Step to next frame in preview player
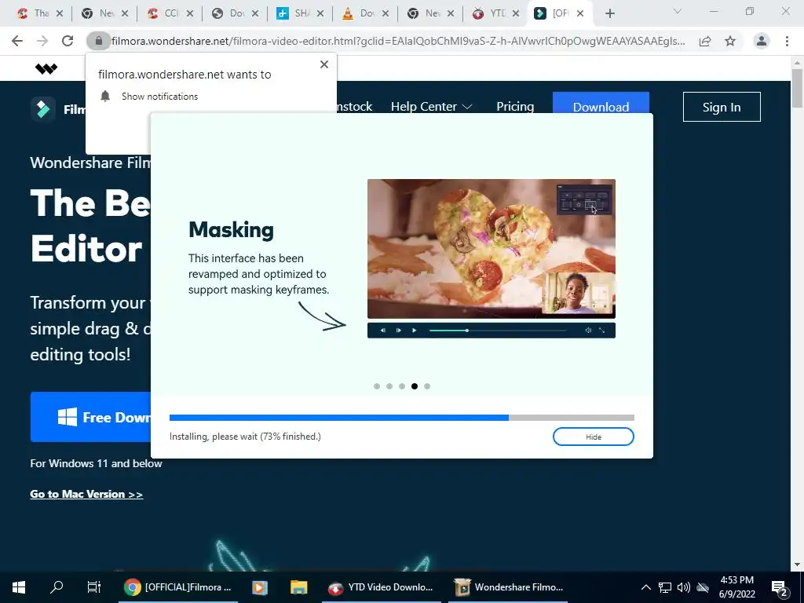The image size is (804, 603). click(x=398, y=331)
